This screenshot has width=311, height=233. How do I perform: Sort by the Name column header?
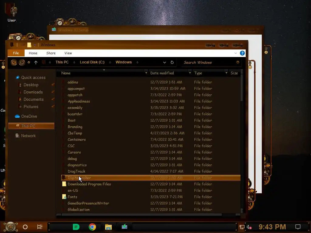(102, 73)
